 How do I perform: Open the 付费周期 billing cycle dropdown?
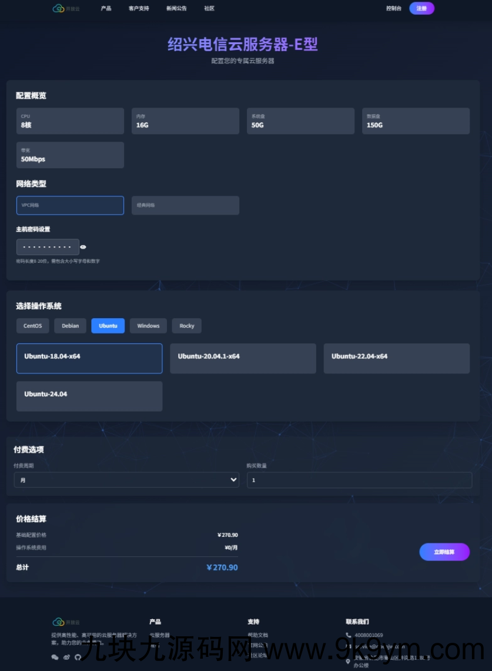pos(126,480)
